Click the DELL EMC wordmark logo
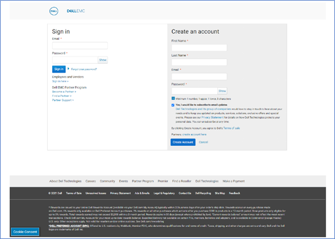This screenshot has height=239, width=335. pyautogui.click(x=76, y=11)
